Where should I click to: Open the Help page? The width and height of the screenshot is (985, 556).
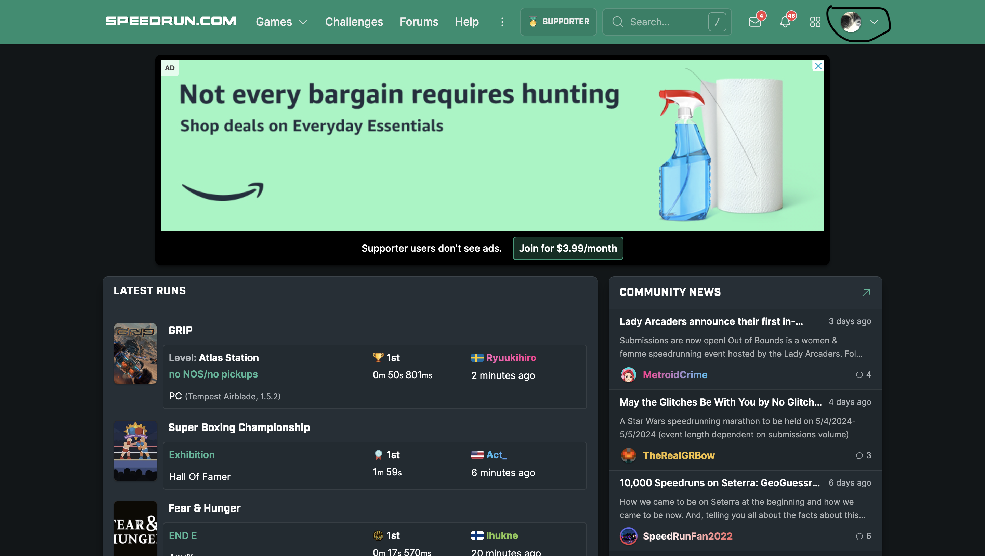pyautogui.click(x=467, y=22)
